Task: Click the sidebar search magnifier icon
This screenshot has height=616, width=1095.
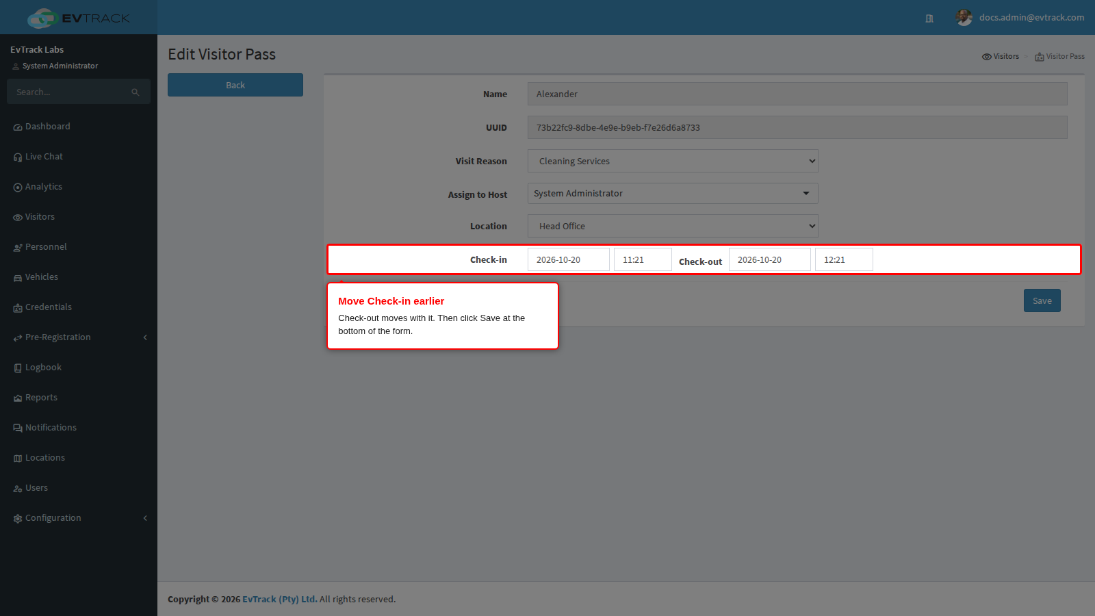Action: pos(136,92)
